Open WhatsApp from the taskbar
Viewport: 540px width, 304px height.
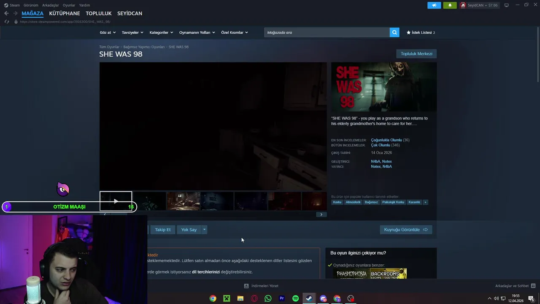tap(268, 299)
